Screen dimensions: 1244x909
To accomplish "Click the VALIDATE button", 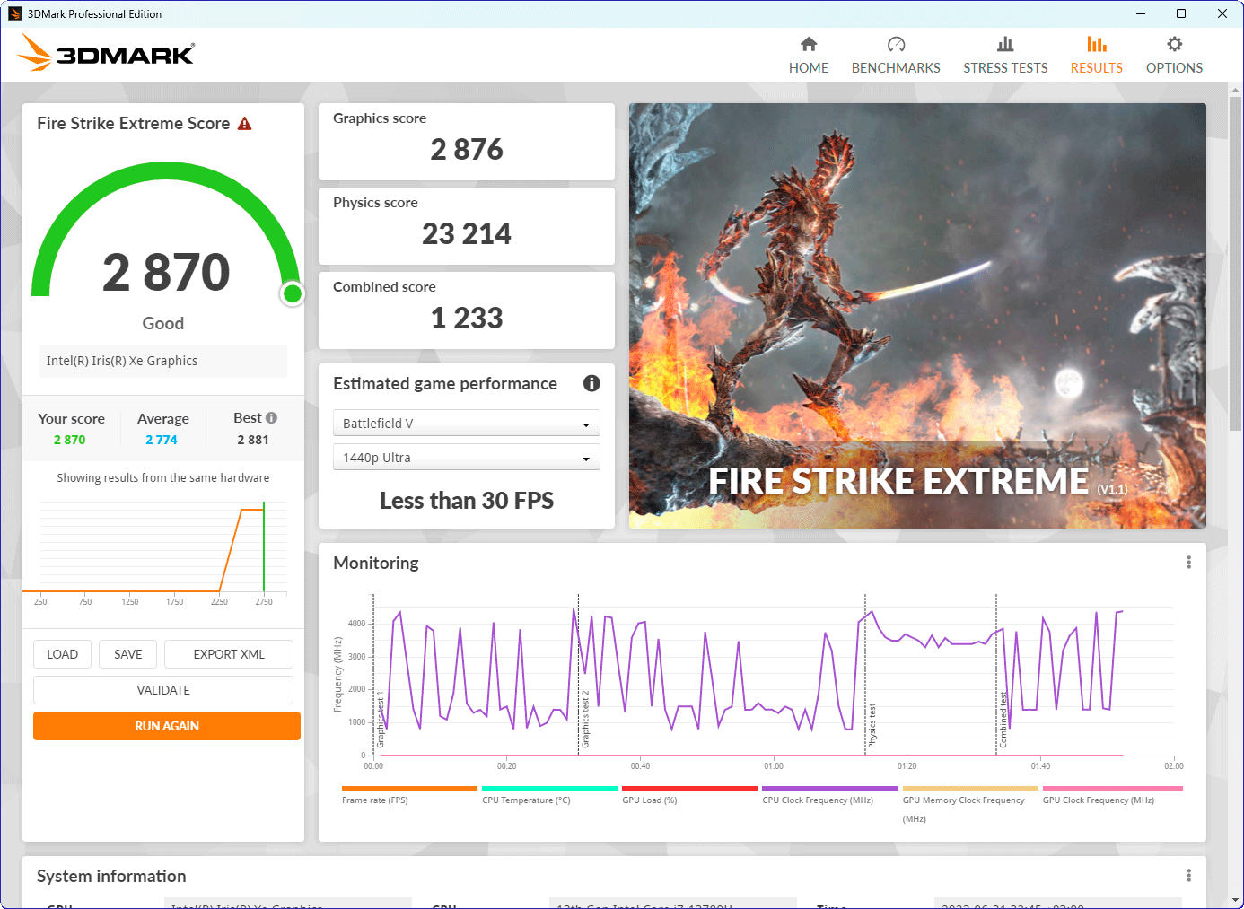I will [x=163, y=690].
